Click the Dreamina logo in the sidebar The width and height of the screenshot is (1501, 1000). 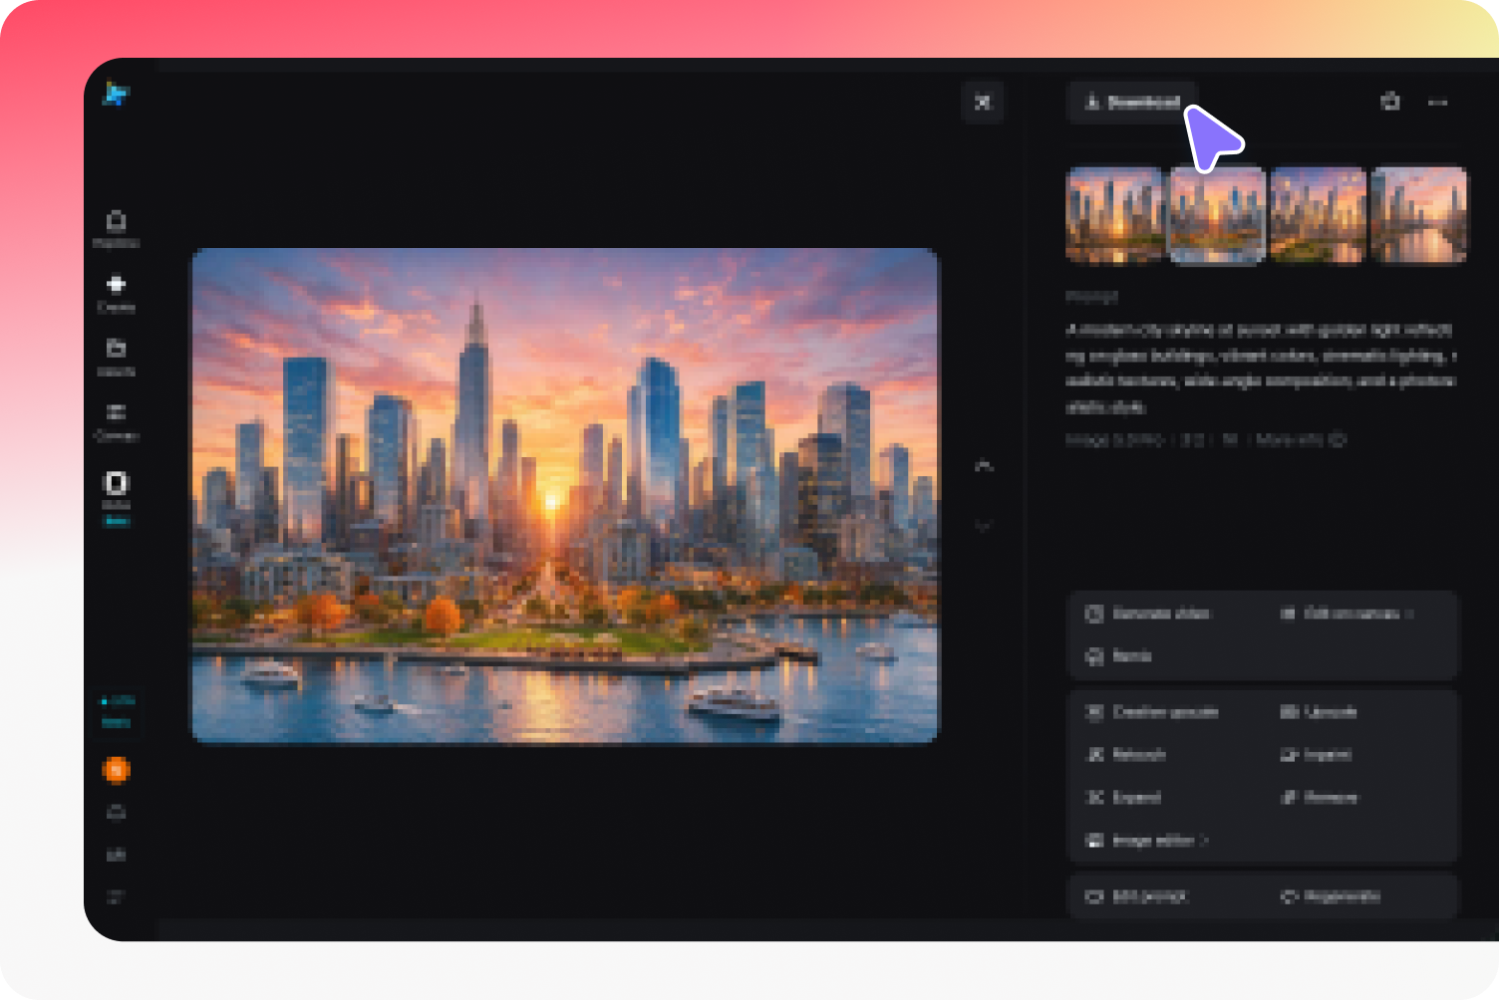pyautogui.click(x=116, y=95)
